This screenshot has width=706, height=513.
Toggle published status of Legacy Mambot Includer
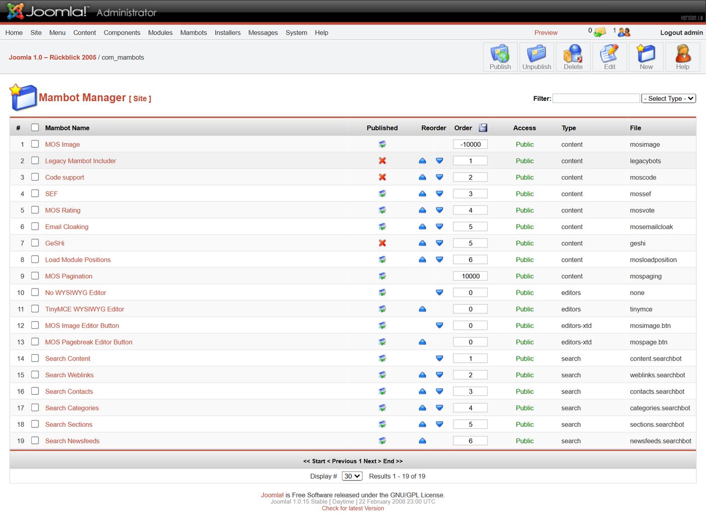point(382,161)
